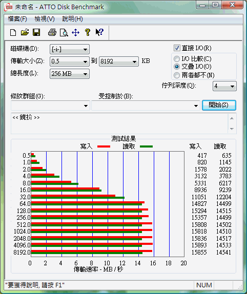Open the transfer size 8192 dropdown
Screen dimensions: 247x294
[119, 61]
